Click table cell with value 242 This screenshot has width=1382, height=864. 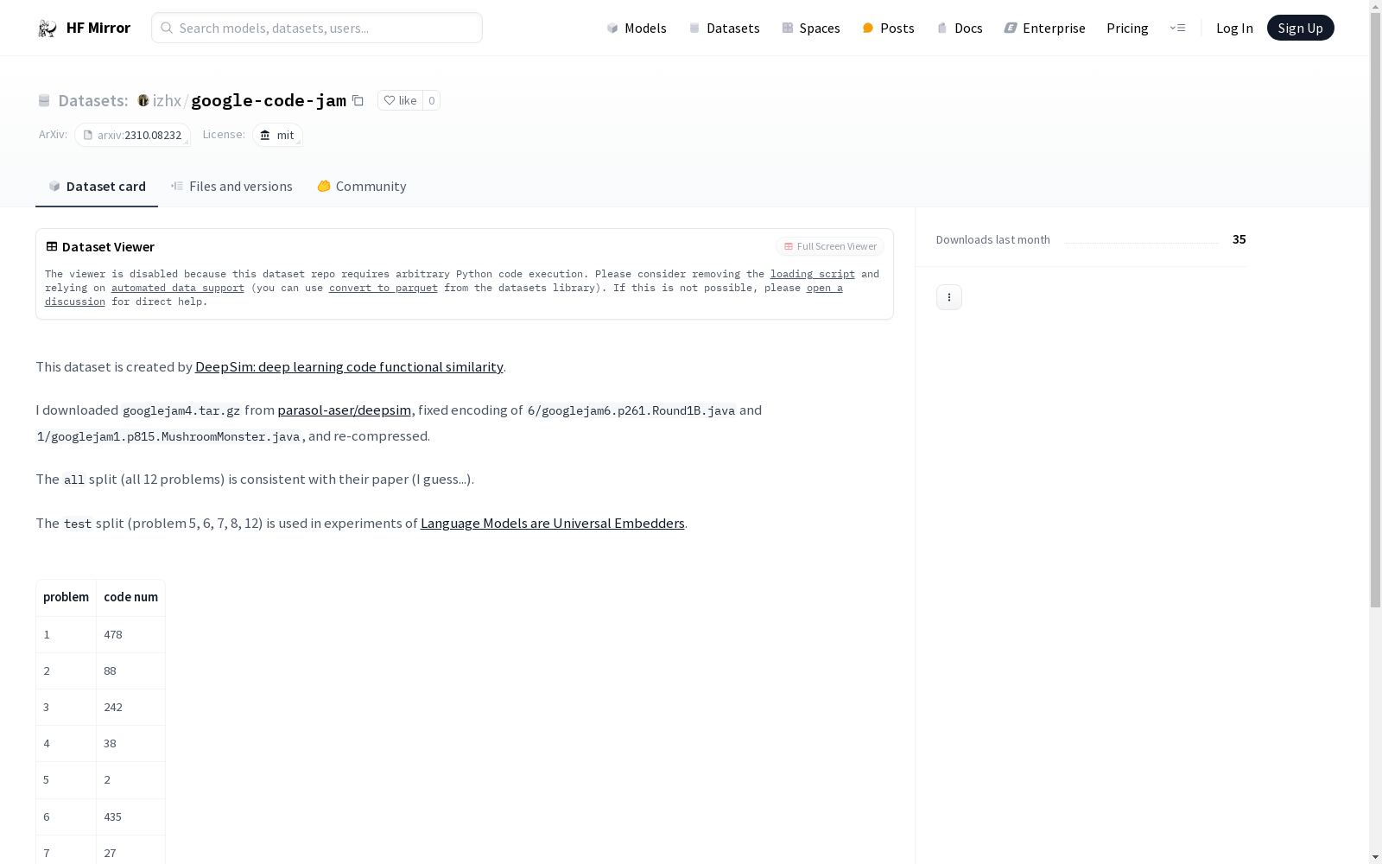pyautogui.click(x=130, y=707)
